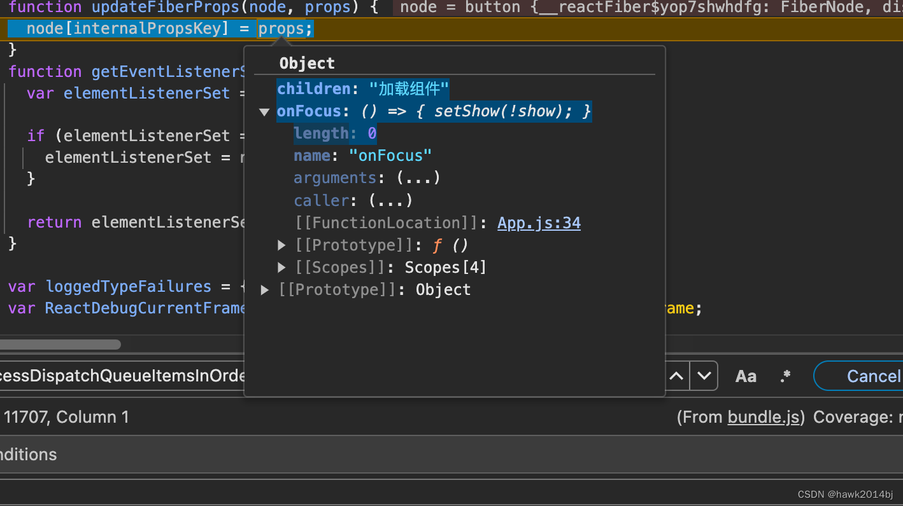Click the loggedTypeFailures variable declaration
The width and height of the screenshot is (903, 506).
coord(128,287)
